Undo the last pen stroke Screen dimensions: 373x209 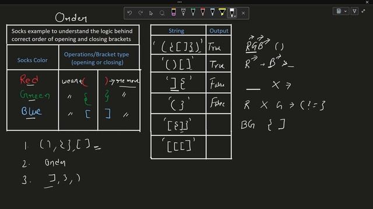coord(129,13)
